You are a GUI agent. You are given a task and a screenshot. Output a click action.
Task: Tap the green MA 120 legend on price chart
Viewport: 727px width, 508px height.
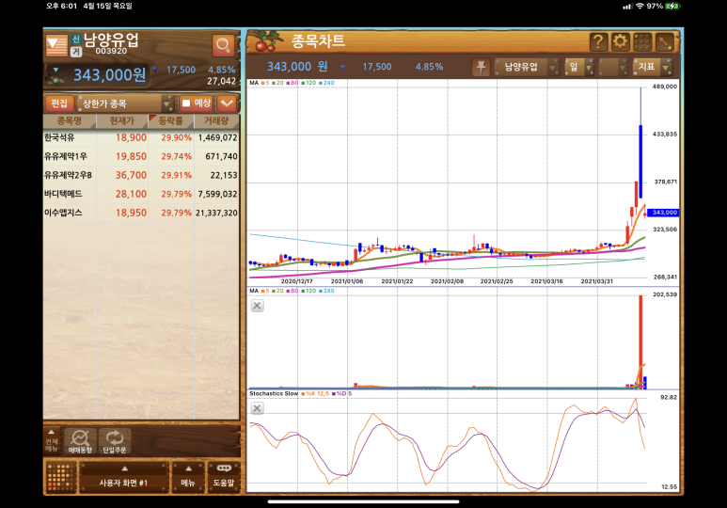[308, 83]
